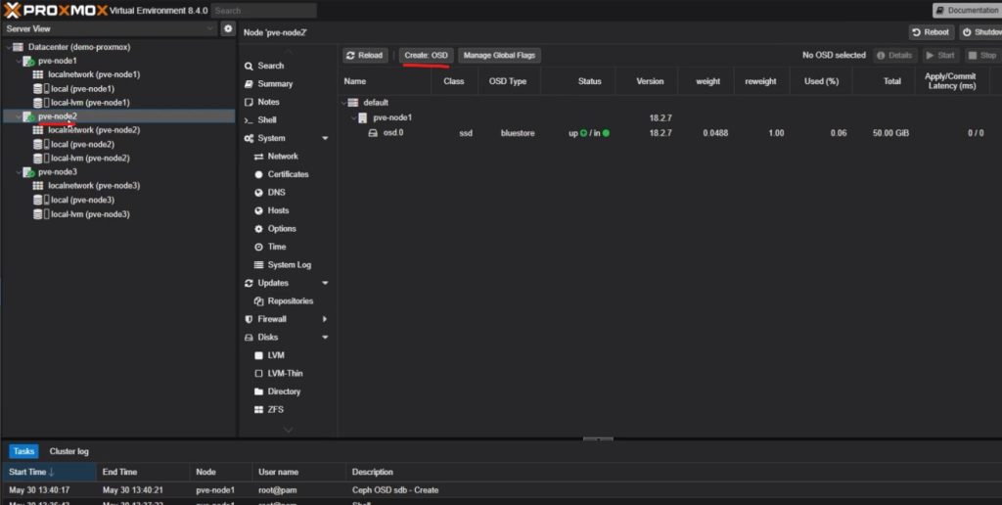Open the Documentation button
1002x505 pixels.
coord(967,10)
